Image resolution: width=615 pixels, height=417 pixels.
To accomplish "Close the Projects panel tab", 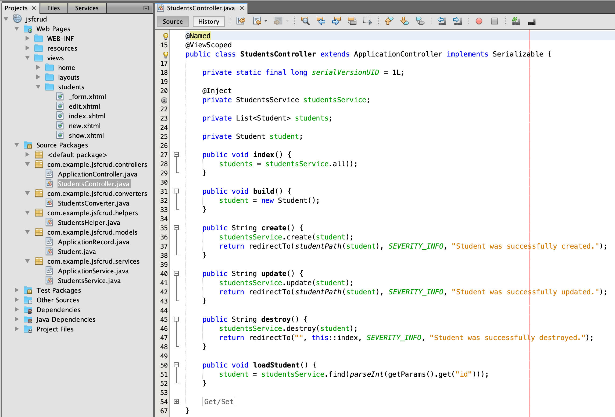I will [x=34, y=8].
